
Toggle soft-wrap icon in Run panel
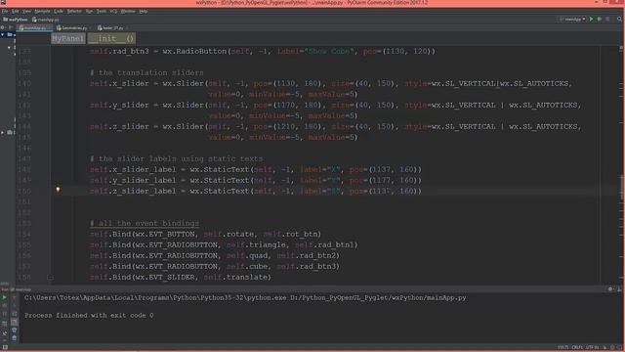point(15,314)
